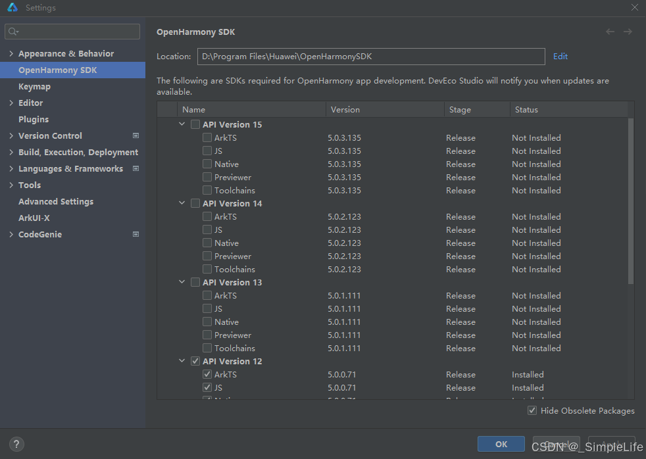Screen dimensions: 646x459
Task: Expand the CodeGenie settings arrow
Action: click(11, 234)
